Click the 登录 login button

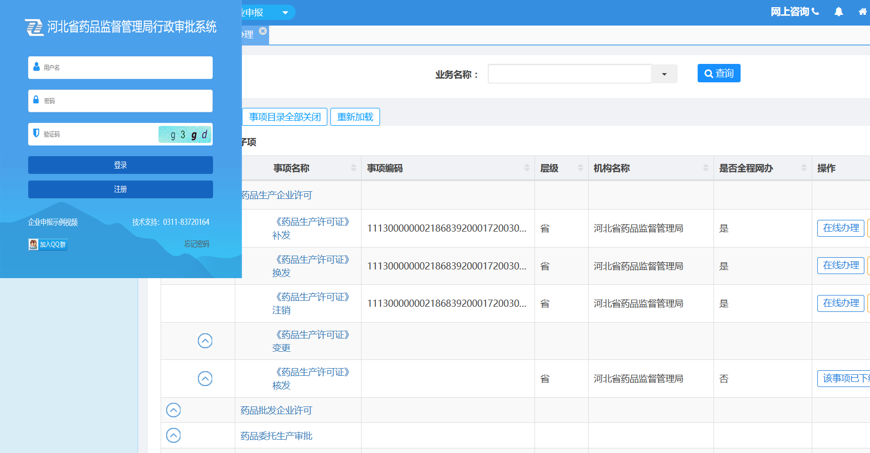click(x=120, y=165)
